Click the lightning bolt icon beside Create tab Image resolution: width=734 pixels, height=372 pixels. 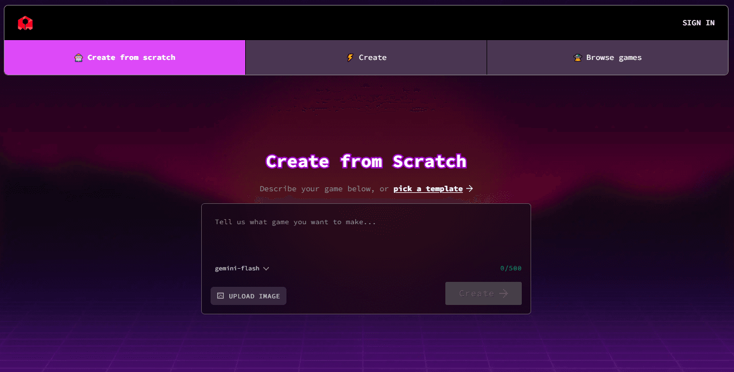pos(350,57)
